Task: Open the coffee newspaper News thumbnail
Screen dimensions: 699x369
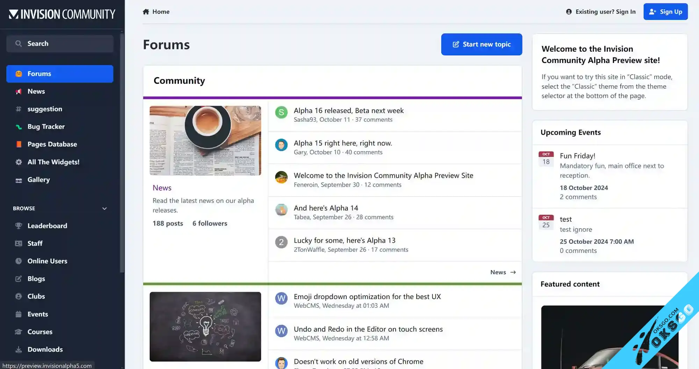Action: coord(205,141)
